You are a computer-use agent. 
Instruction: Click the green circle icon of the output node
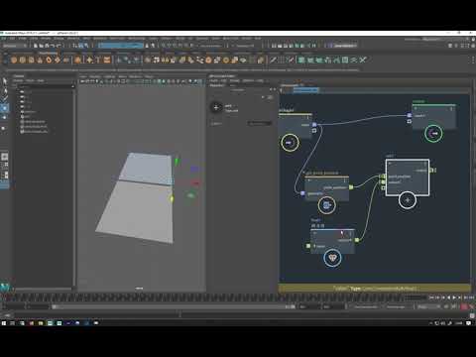pos(433,134)
